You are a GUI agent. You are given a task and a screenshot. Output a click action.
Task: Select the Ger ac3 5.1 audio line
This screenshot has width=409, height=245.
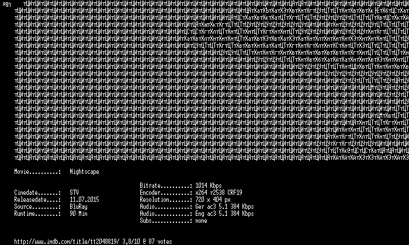point(224,206)
